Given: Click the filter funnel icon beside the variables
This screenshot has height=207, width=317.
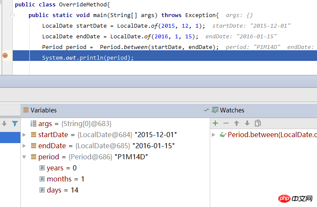Looking at the screenshot, I should [15, 124].
